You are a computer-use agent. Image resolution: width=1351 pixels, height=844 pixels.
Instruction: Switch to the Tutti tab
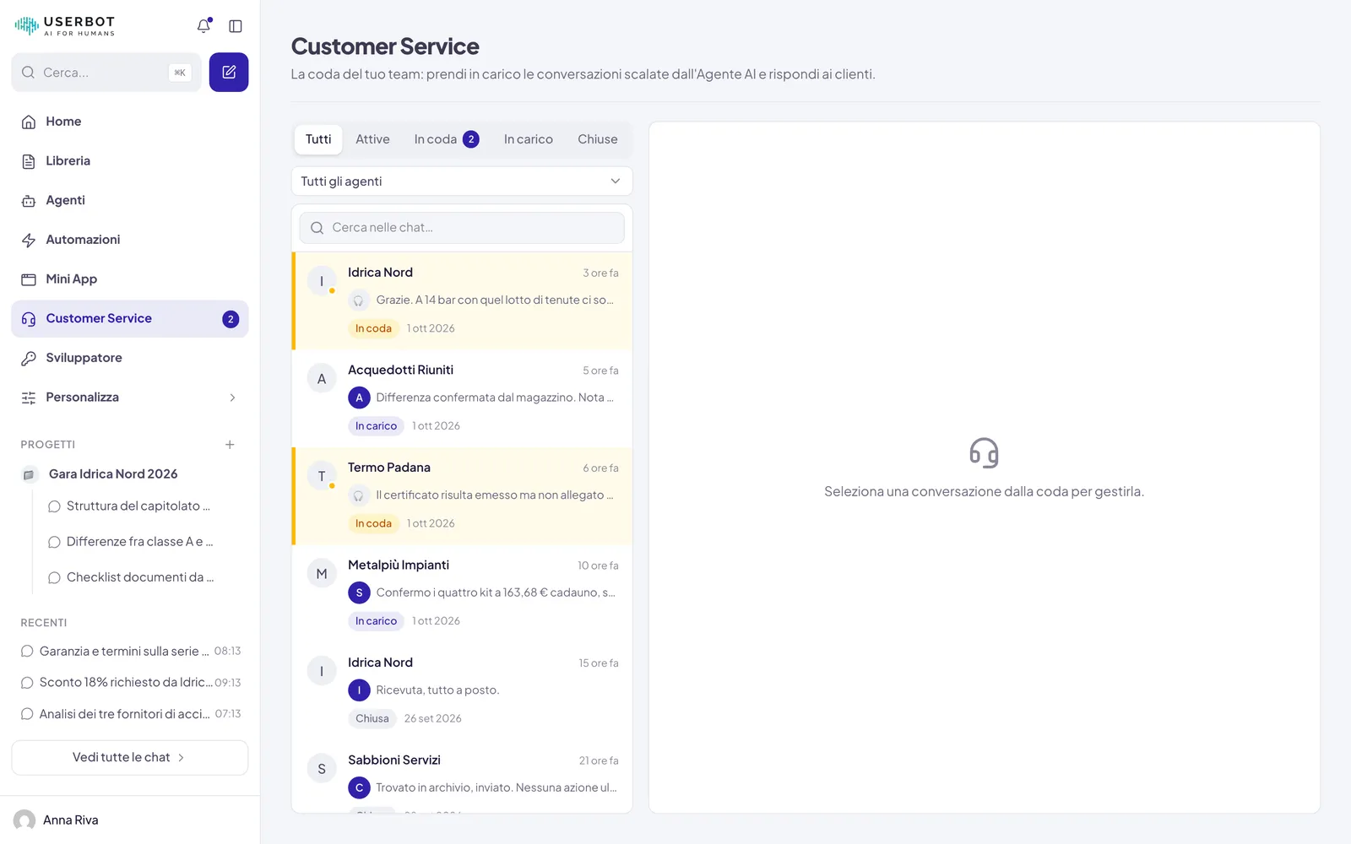[318, 139]
